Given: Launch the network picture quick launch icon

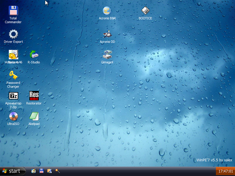Looking at the screenshot, I should click(49, 171).
